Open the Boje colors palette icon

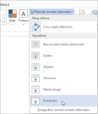(13, 14)
